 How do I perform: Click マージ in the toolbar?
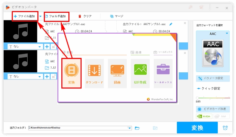(117, 16)
